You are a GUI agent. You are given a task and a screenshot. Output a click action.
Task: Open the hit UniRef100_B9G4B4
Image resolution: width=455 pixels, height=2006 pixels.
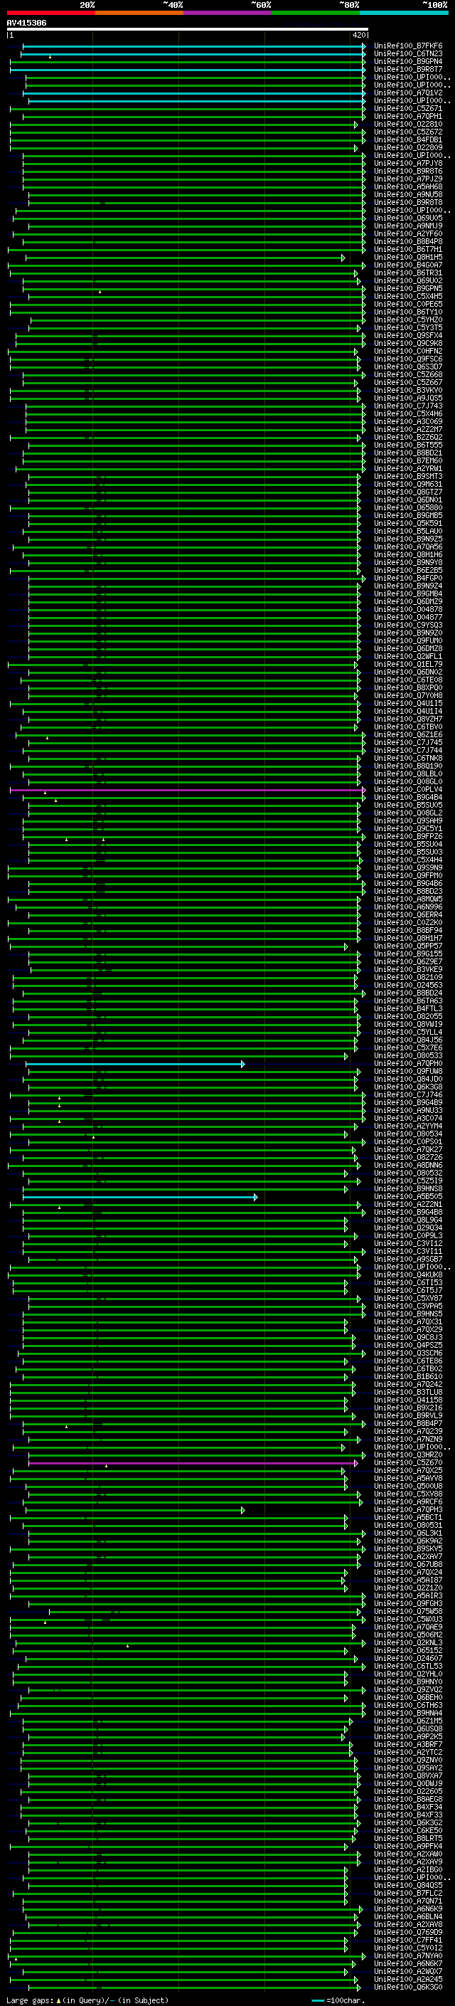407,798
